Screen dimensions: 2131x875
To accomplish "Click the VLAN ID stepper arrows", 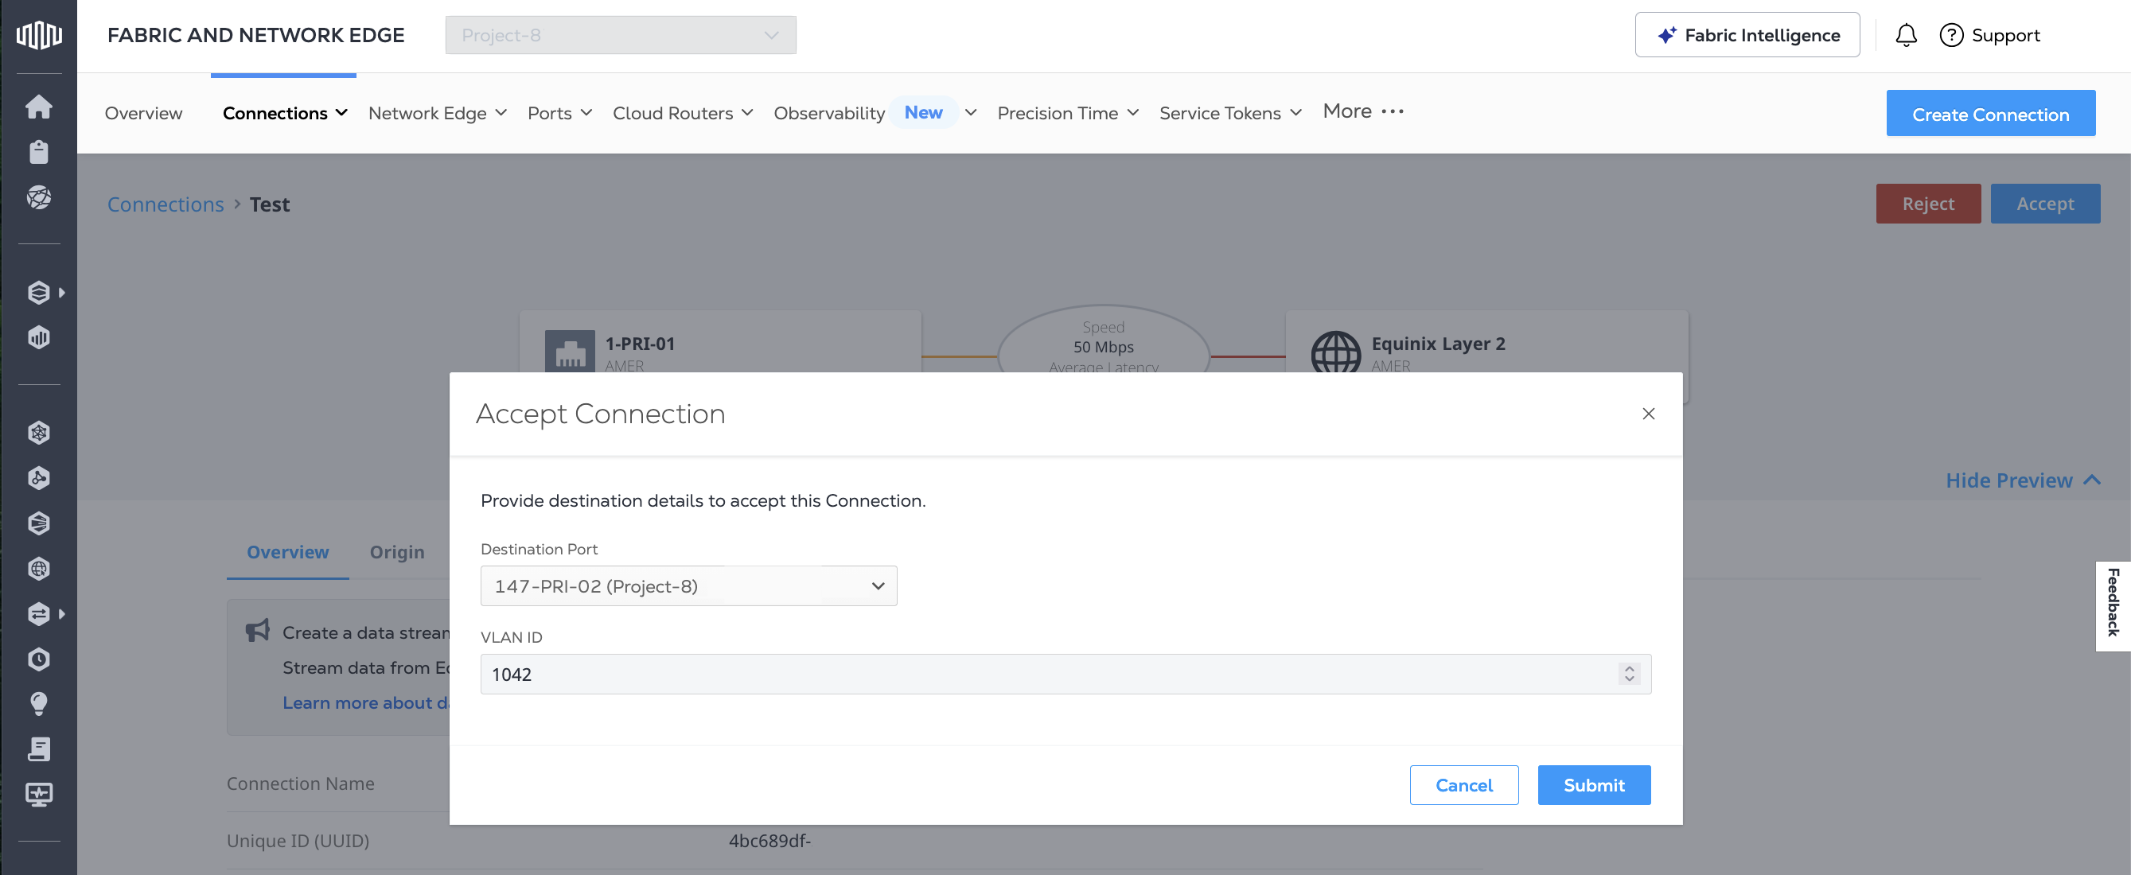I will (1629, 674).
